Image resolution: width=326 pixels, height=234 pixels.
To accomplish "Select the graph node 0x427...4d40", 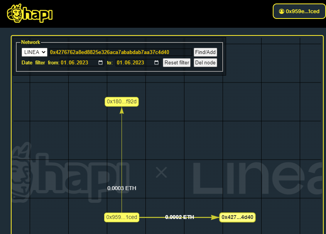I will pos(237,217).
